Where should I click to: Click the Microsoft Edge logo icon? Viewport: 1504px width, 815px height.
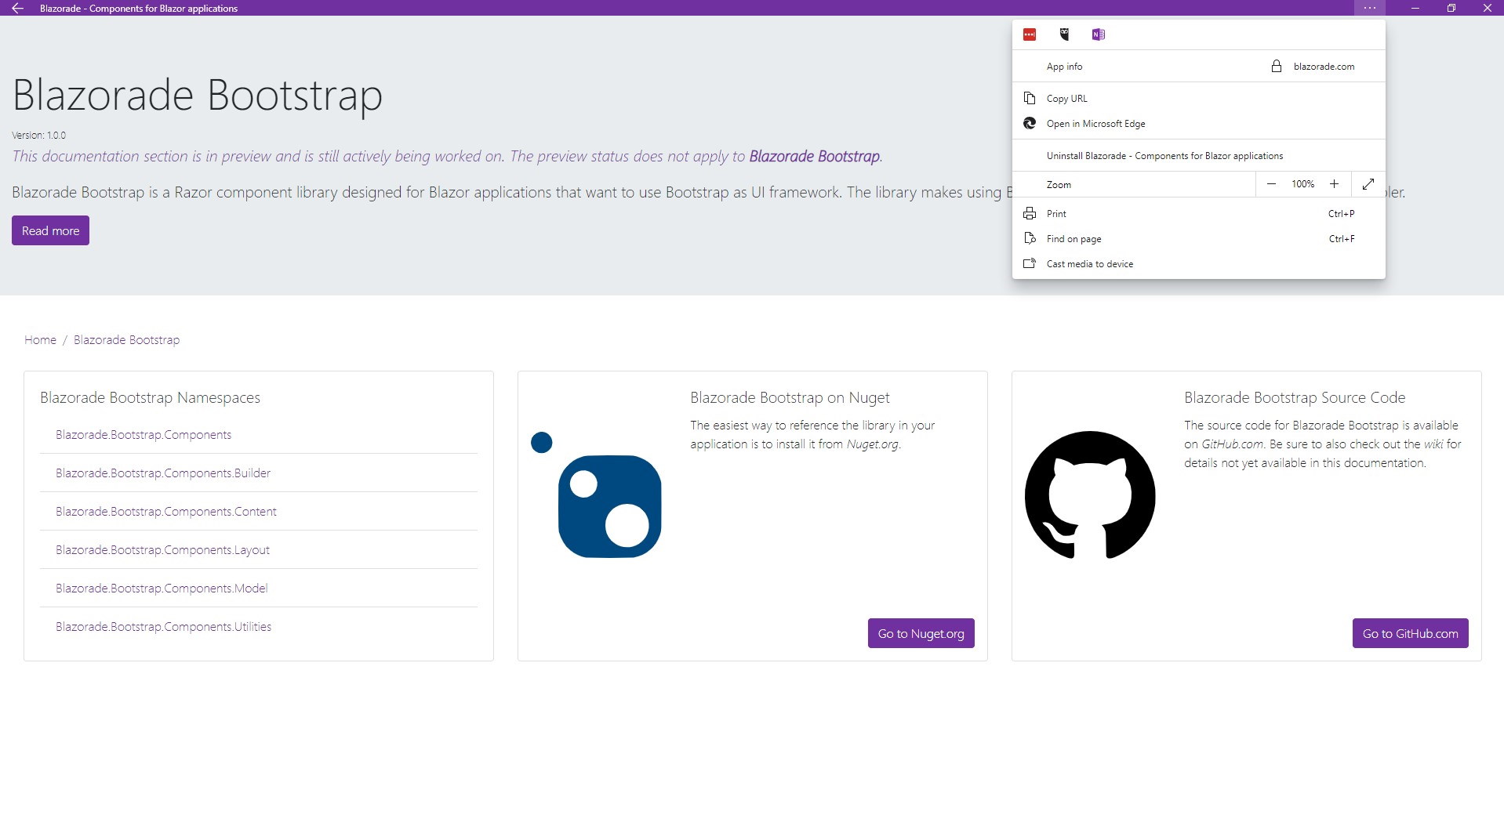[x=1030, y=123]
